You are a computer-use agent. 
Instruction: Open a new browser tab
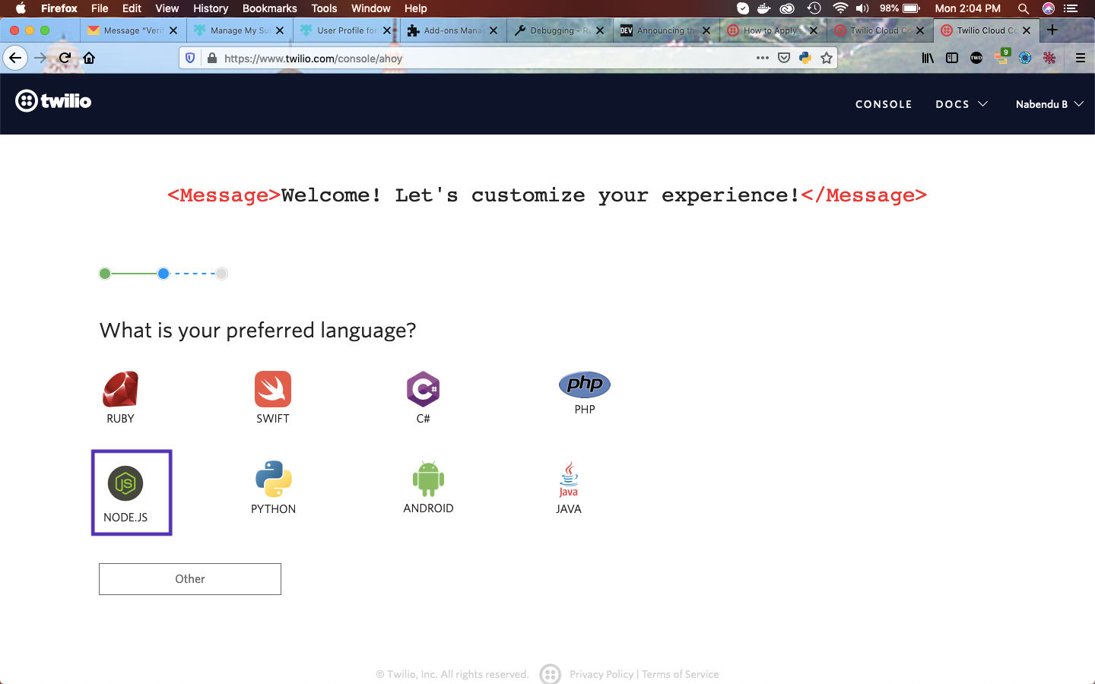[x=1052, y=30]
